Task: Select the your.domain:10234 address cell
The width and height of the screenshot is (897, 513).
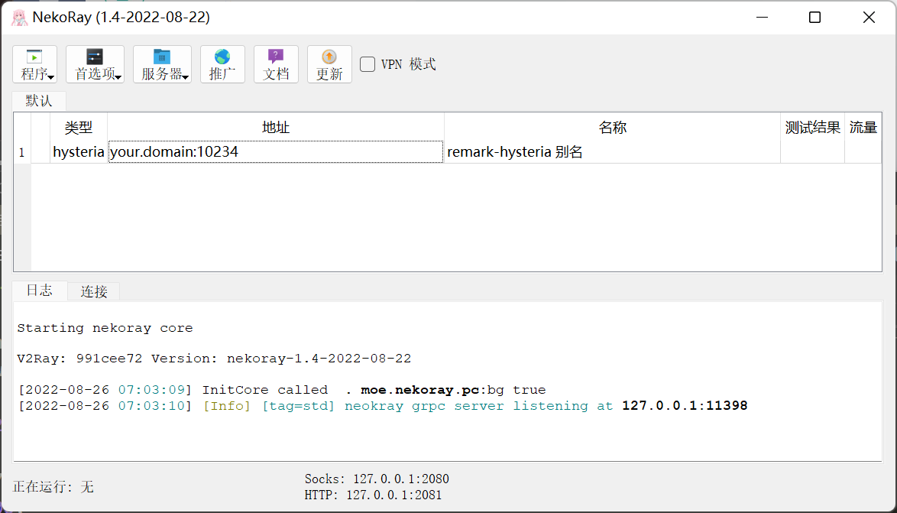Action: coord(276,152)
